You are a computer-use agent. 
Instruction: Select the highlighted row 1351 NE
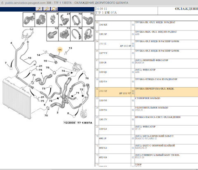coord(146,92)
